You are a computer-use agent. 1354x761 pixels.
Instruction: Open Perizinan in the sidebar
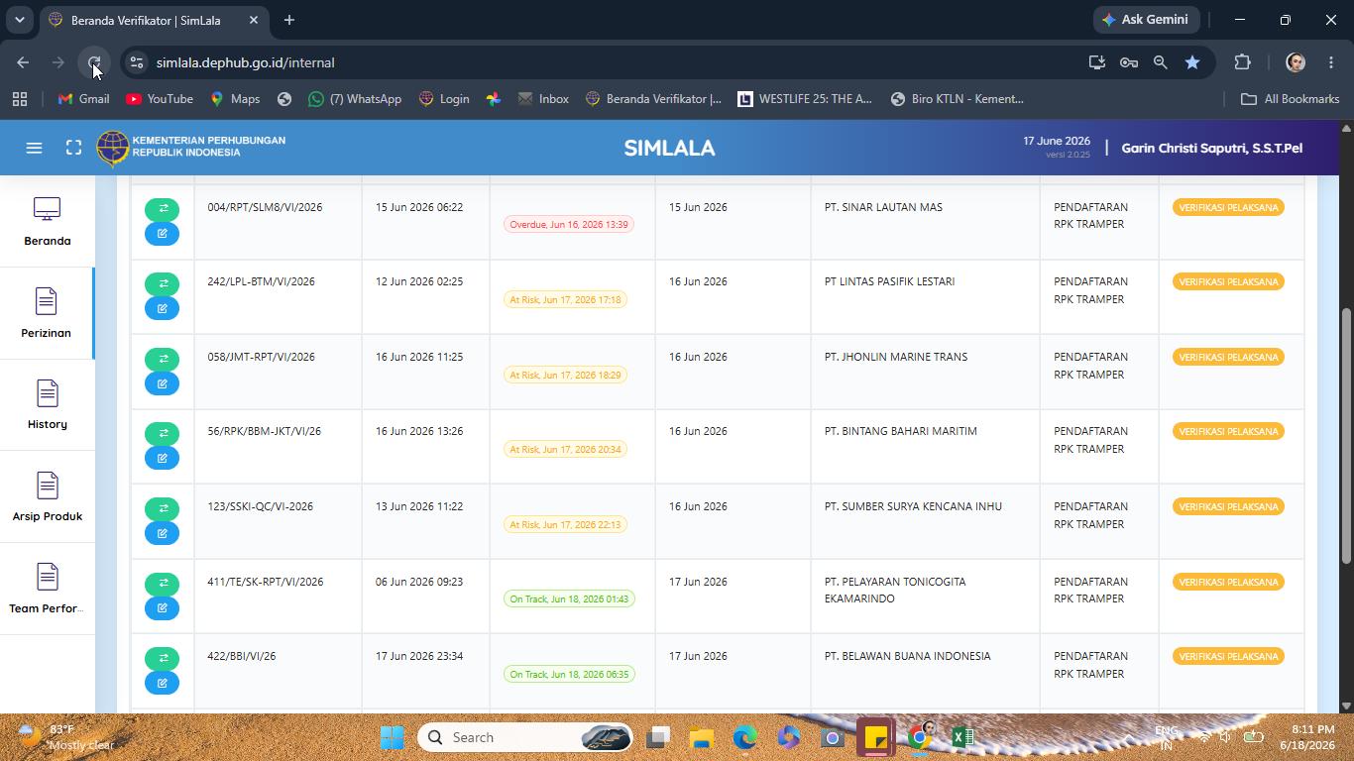click(47, 313)
